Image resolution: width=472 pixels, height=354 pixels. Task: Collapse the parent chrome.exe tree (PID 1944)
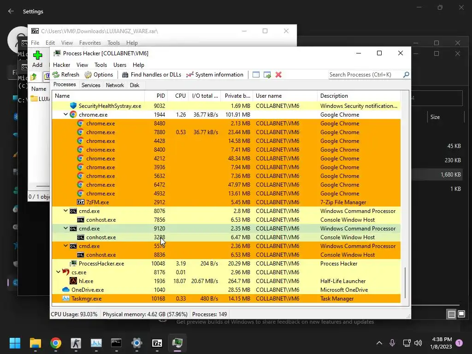point(65,114)
